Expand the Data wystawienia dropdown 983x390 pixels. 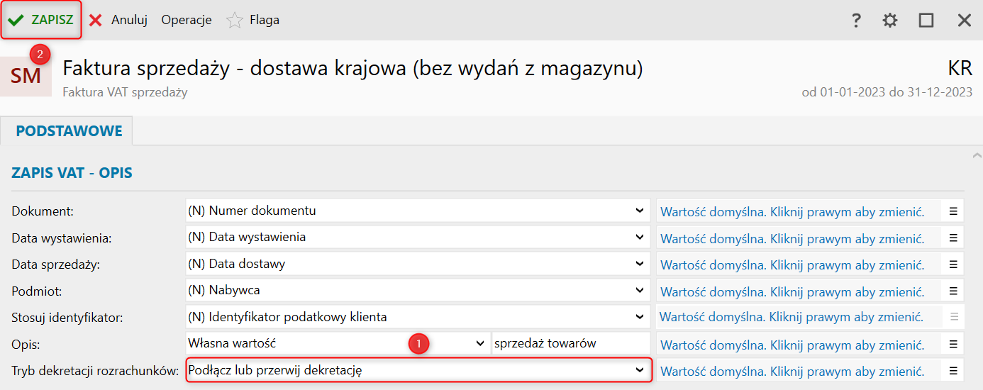(x=640, y=238)
